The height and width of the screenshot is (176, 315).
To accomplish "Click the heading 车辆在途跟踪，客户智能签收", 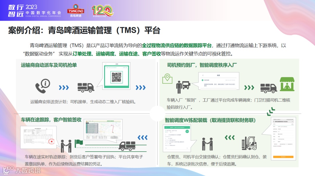I will click(51, 120).
